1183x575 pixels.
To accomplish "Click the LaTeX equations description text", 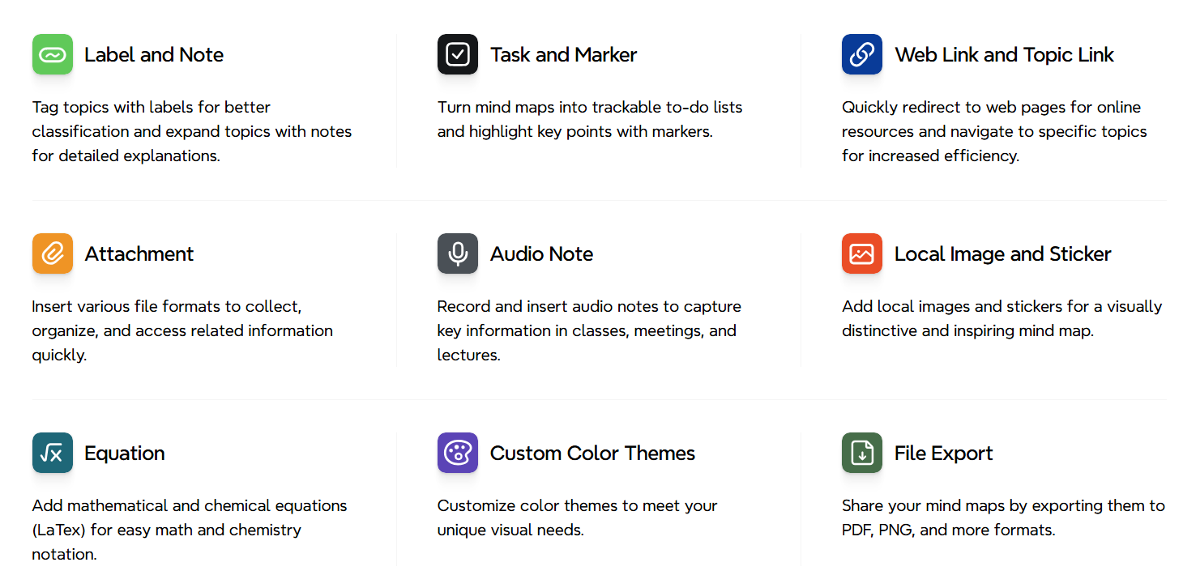I will [190, 530].
